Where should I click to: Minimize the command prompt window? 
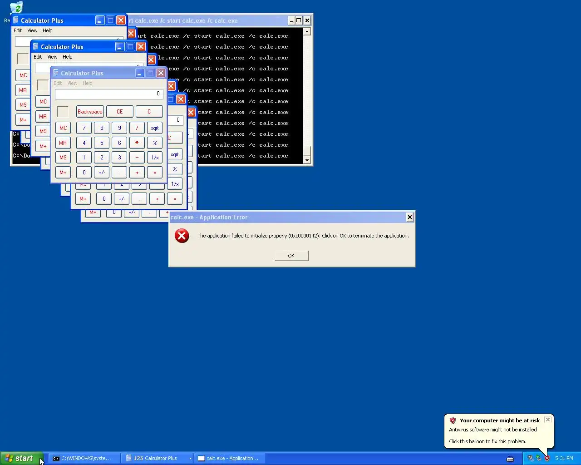pyautogui.click(x=291, y=20)
